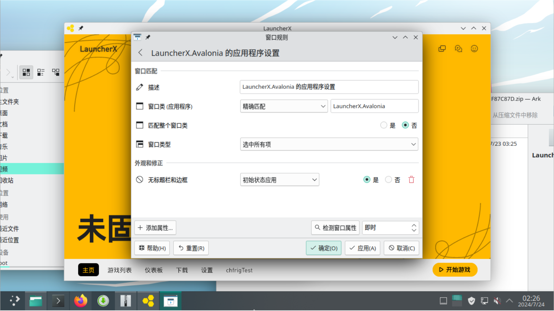Open the multi-window icon in LauncherX header

tap(442, 49)
